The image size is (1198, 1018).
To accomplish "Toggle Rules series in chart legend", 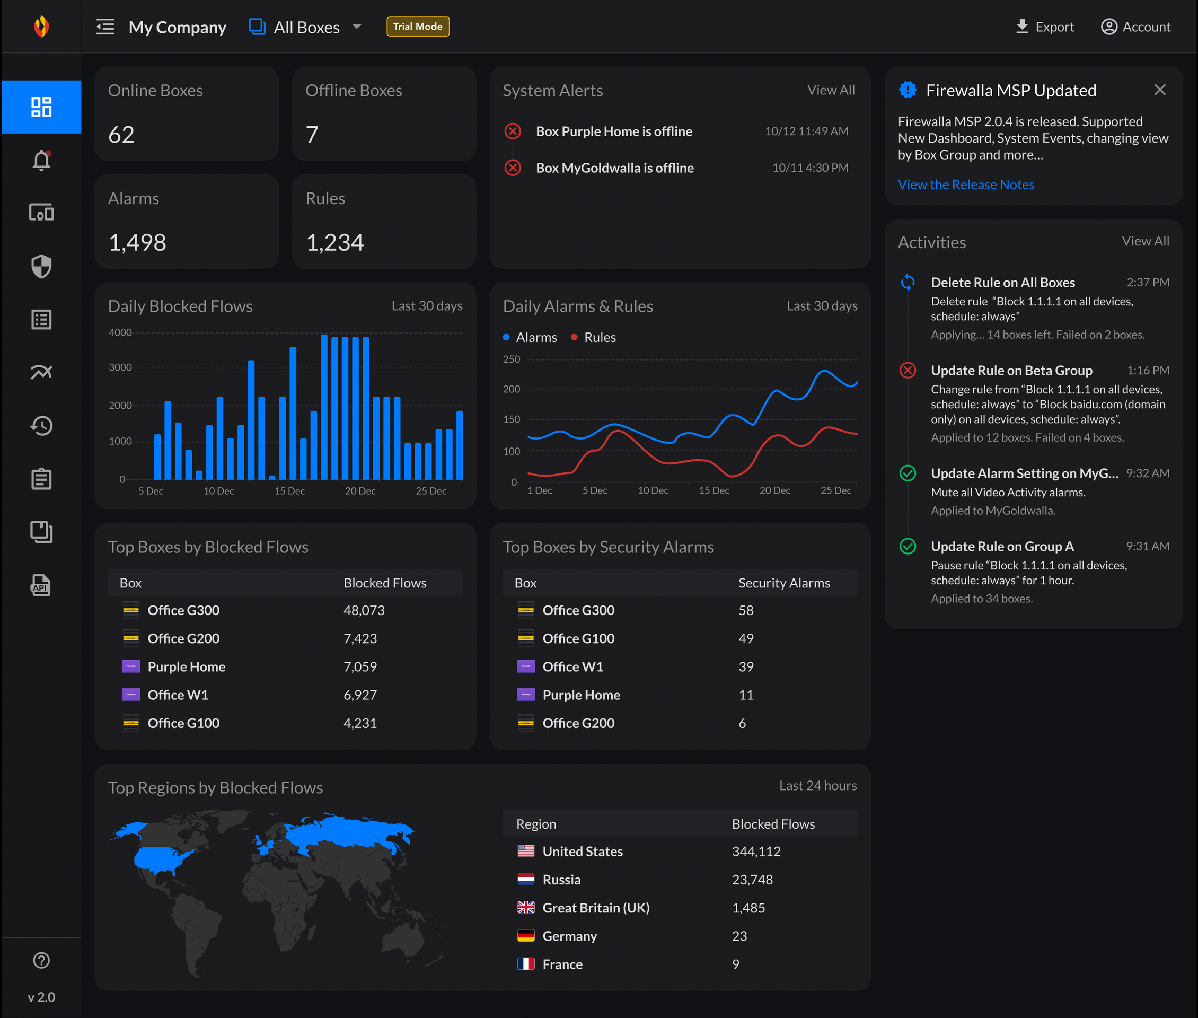I will (594, 338).
